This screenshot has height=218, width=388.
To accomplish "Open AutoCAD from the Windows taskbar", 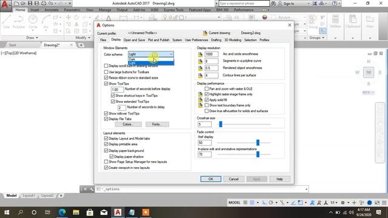I will [118, 213].
